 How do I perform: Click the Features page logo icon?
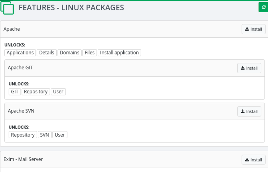pyautogui.click(x=7, y=8)
